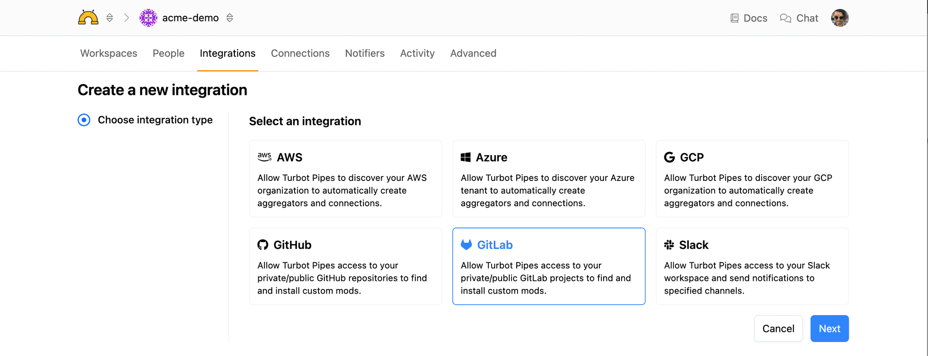Select the GitHub integration card description
This screenshot has height=356, width=928.
coord(342,278)
